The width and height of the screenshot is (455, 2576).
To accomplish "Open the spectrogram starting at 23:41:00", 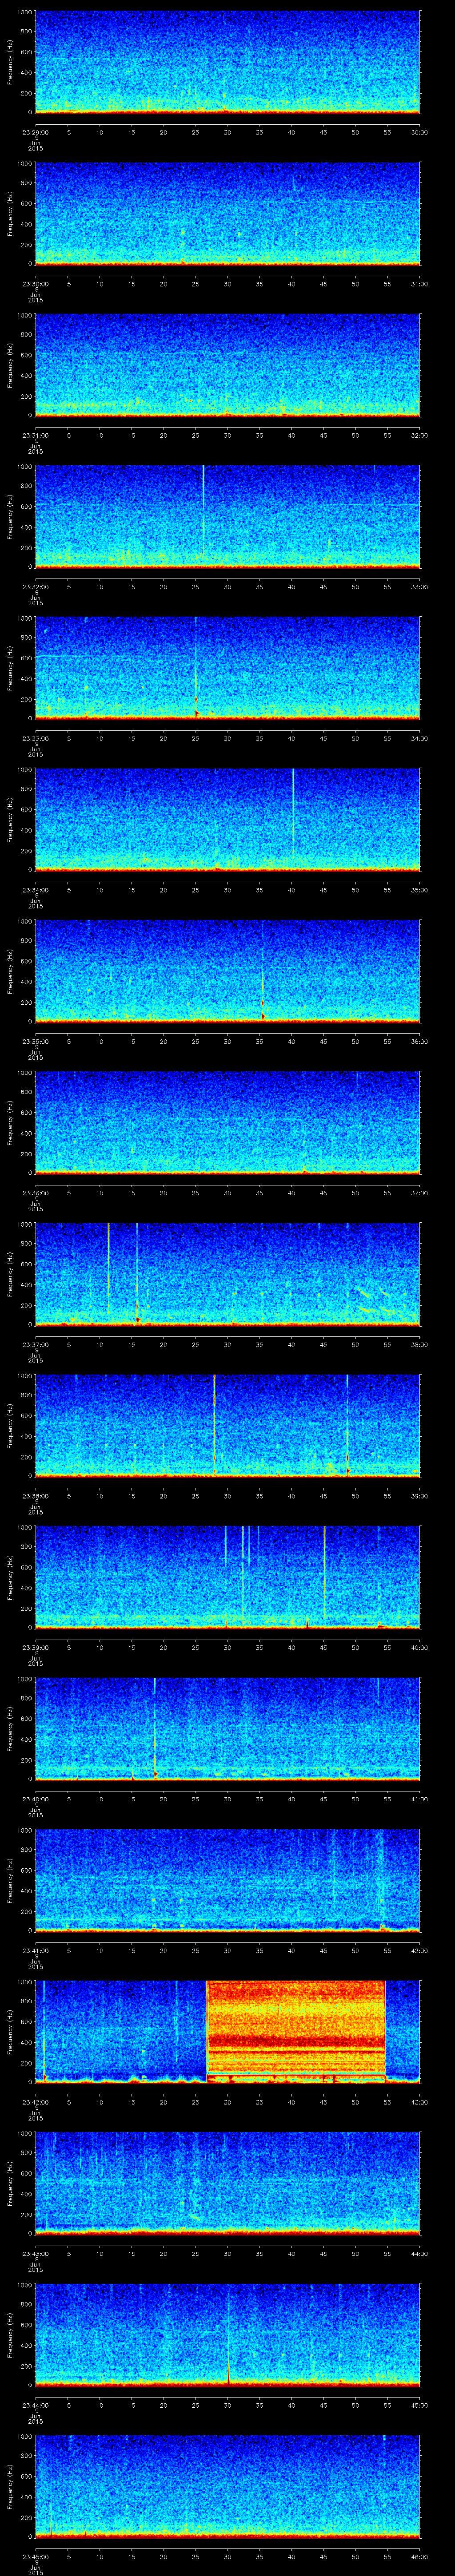I will pyautogui.click(x=227, y=1880).
